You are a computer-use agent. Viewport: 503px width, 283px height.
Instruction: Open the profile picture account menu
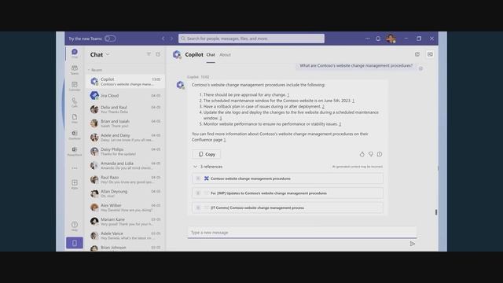(391, 39)
